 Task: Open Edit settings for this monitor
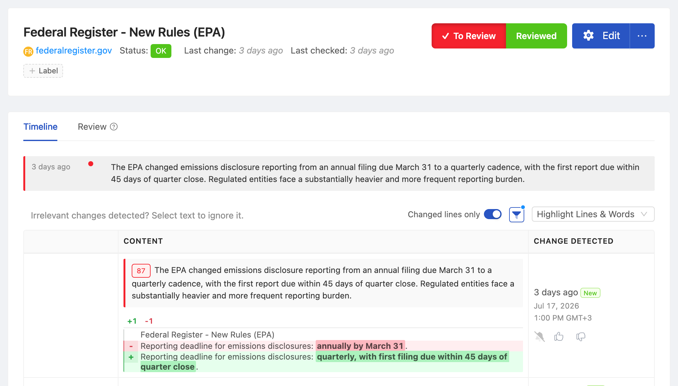click(601, 36)
